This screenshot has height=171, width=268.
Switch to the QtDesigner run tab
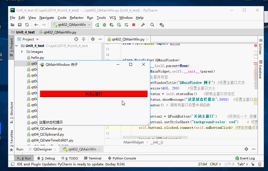click(x=43, y=149)
